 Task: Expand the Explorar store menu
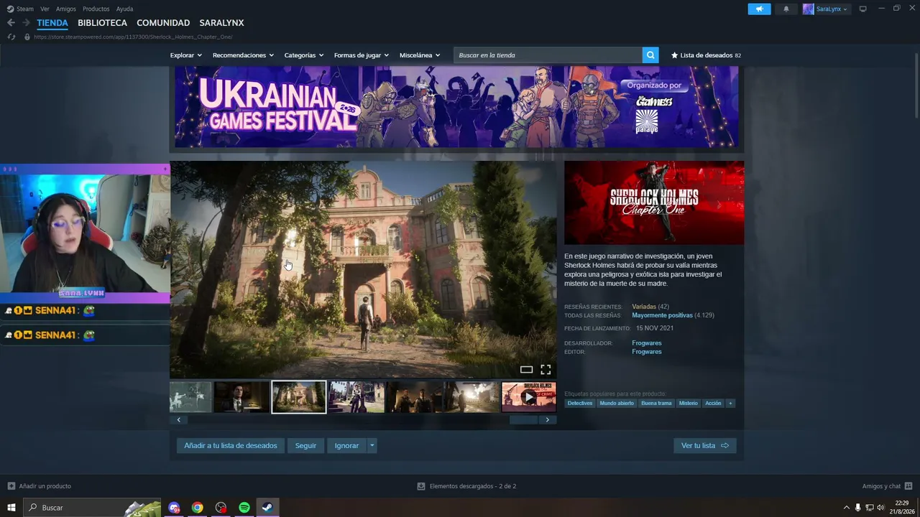[186, 55]
